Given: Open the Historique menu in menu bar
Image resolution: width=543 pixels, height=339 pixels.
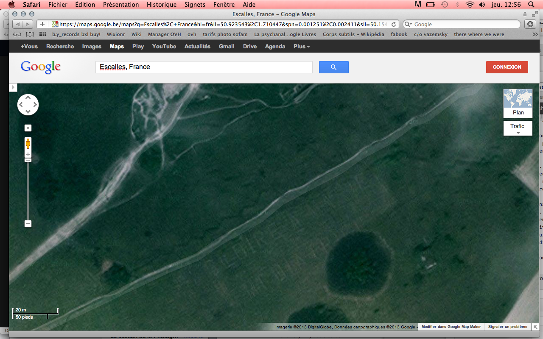Looking at the screenshot, I should pos(161,5).
